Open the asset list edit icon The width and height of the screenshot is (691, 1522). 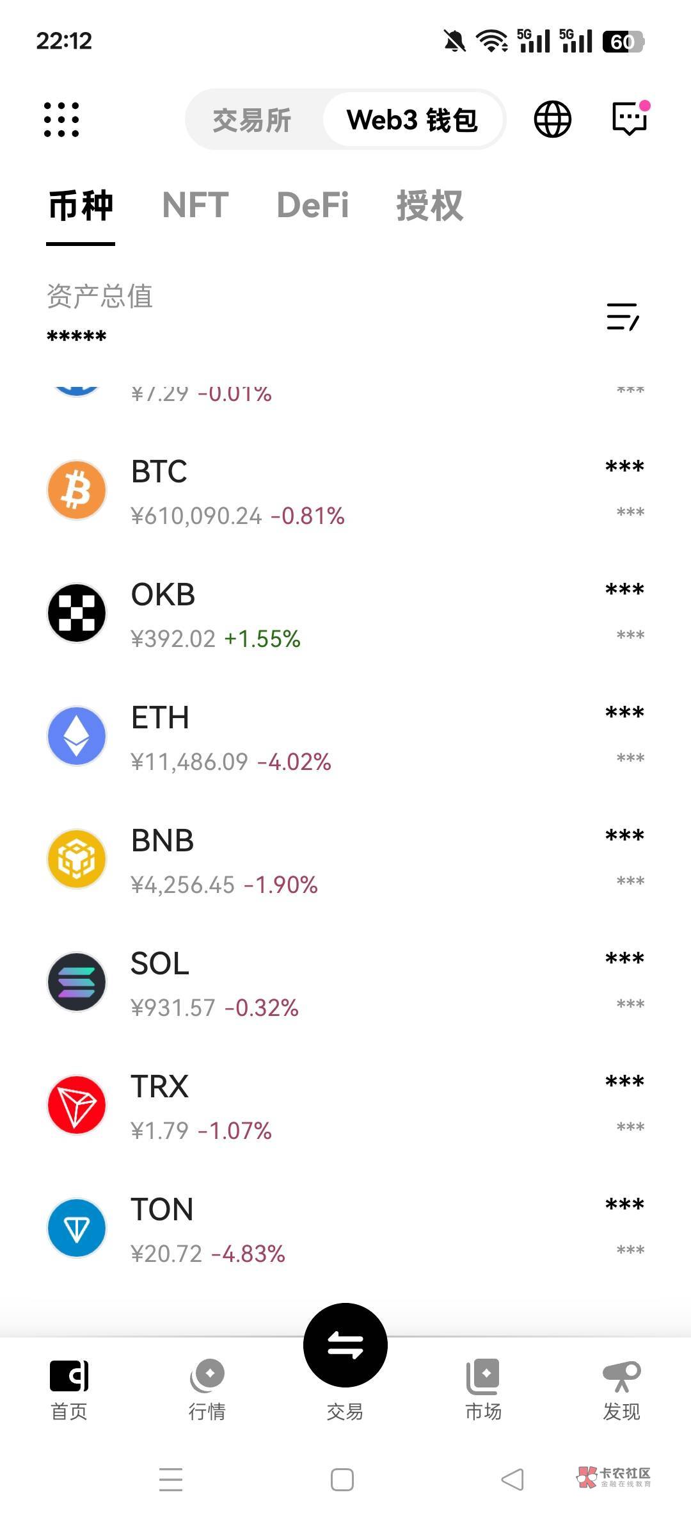pos(622,316)
